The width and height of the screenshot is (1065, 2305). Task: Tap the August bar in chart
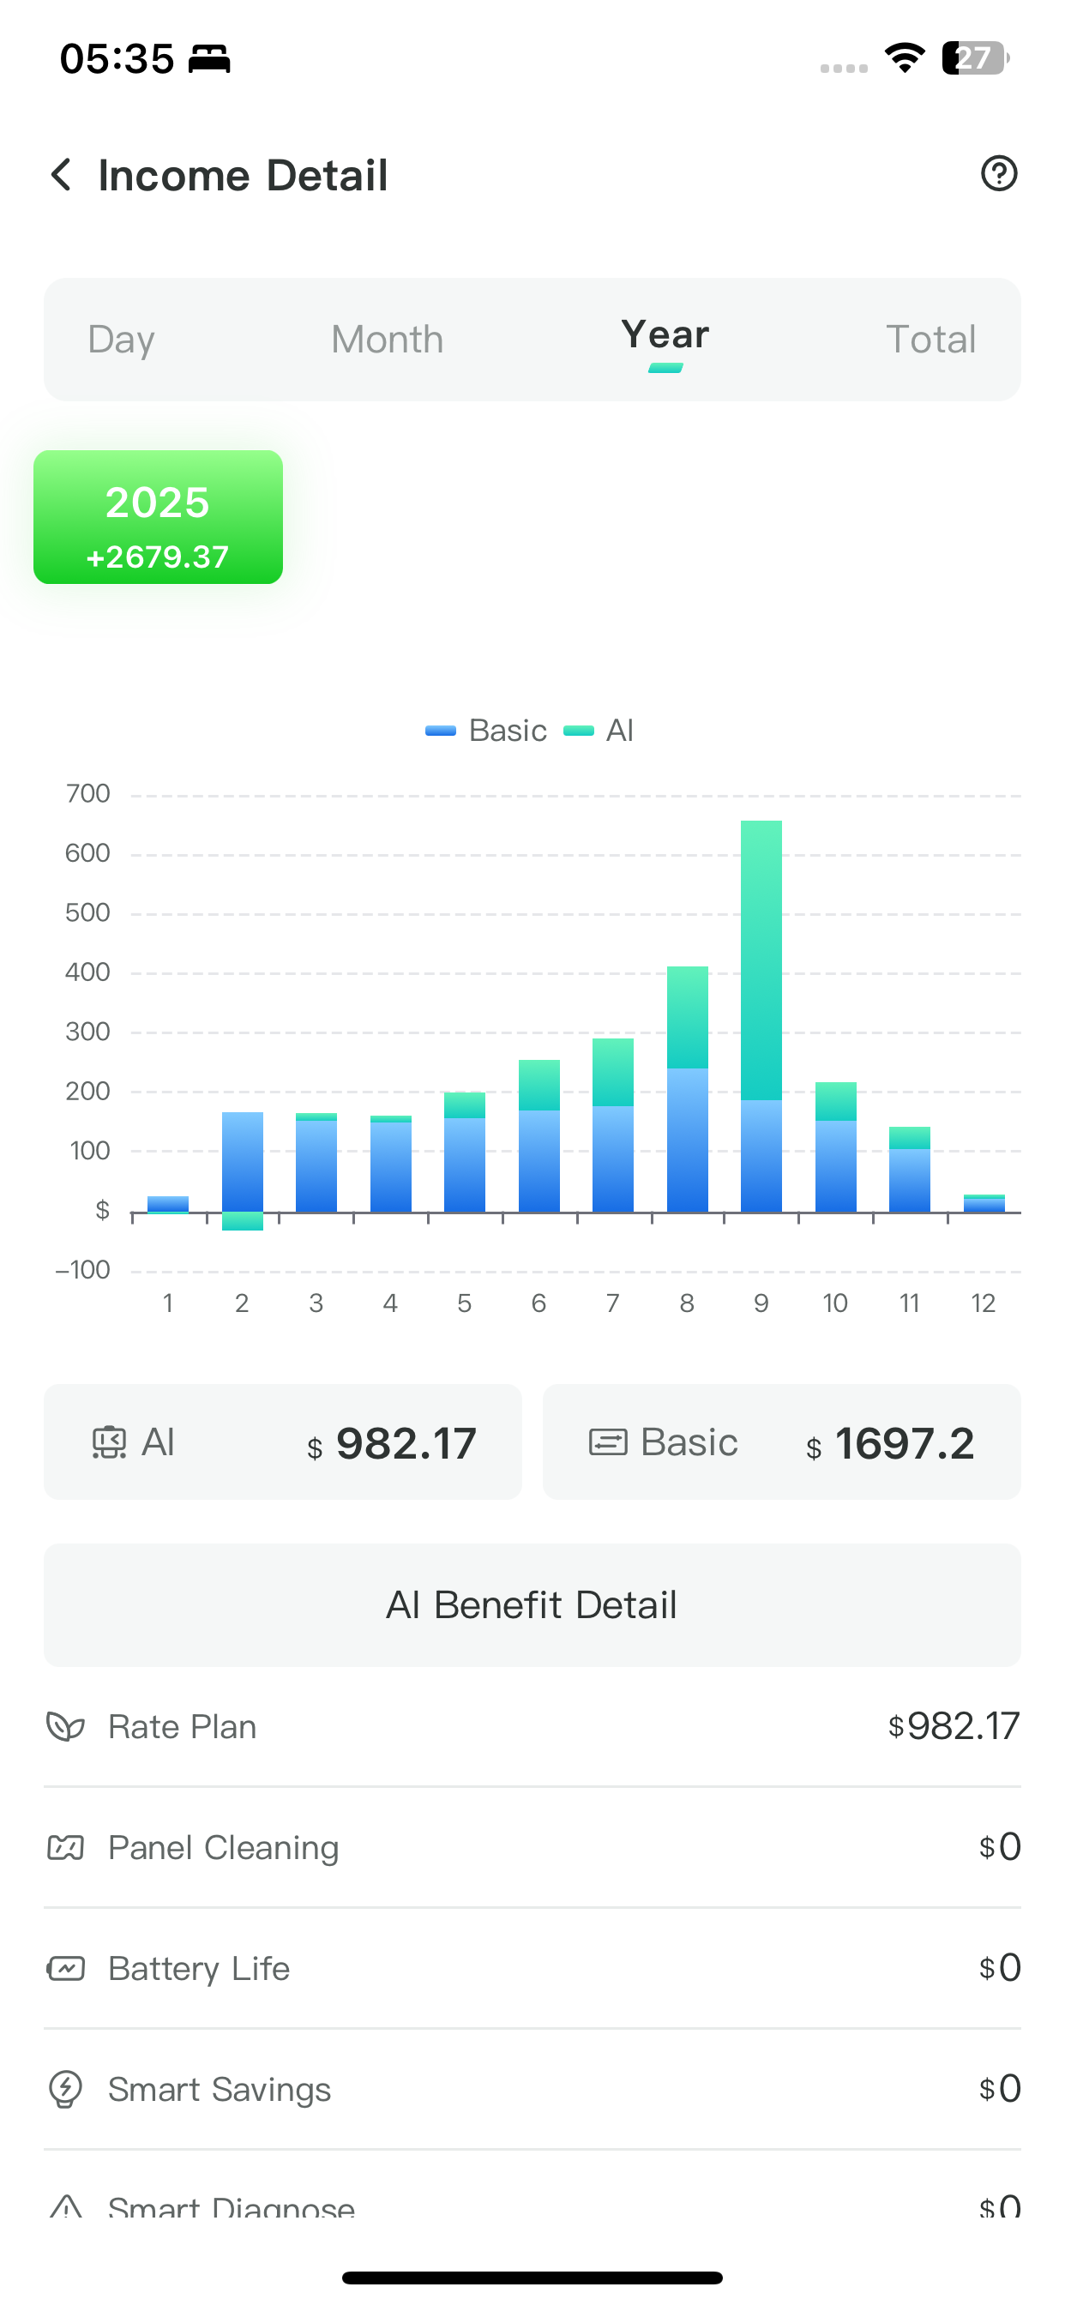pos(688,1089)
